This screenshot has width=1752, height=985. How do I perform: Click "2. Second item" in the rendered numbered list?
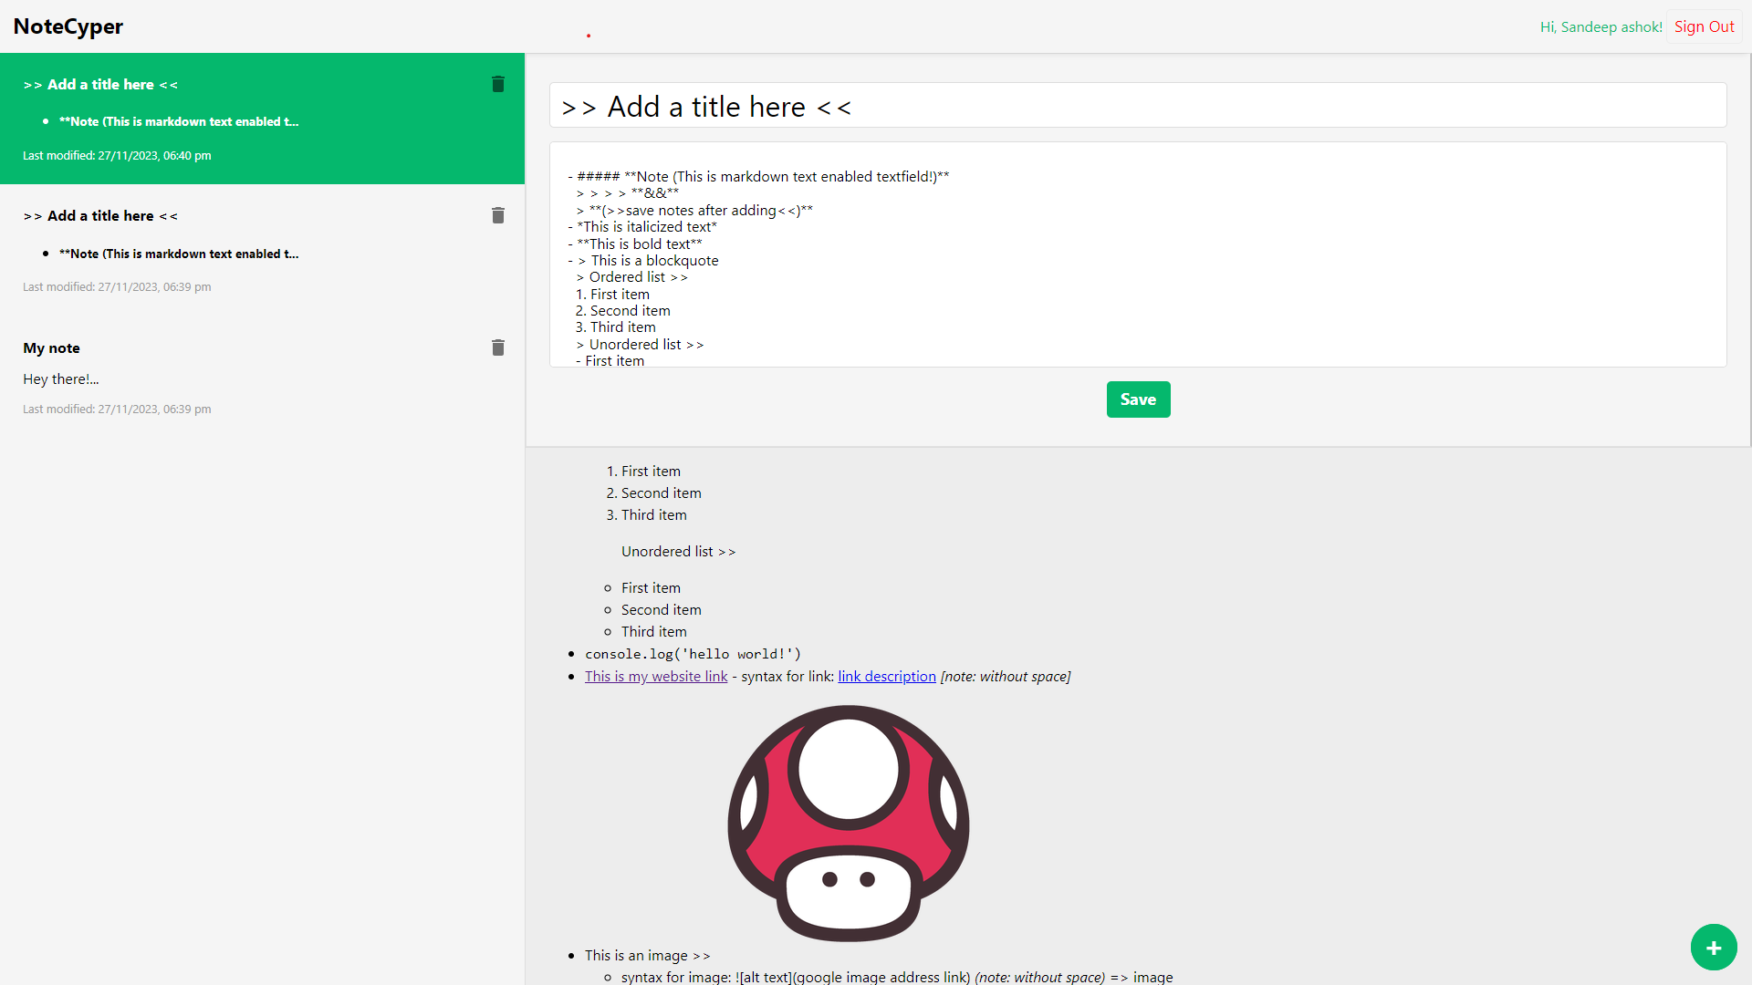click(x=653, y=493)
